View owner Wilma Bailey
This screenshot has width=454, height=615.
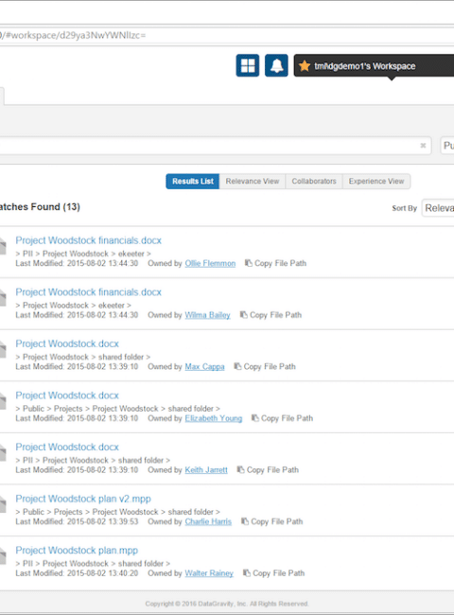tap(207, 315)
